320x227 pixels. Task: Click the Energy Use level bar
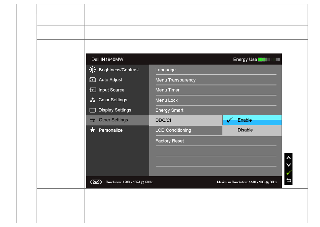[x=269, y=60]
